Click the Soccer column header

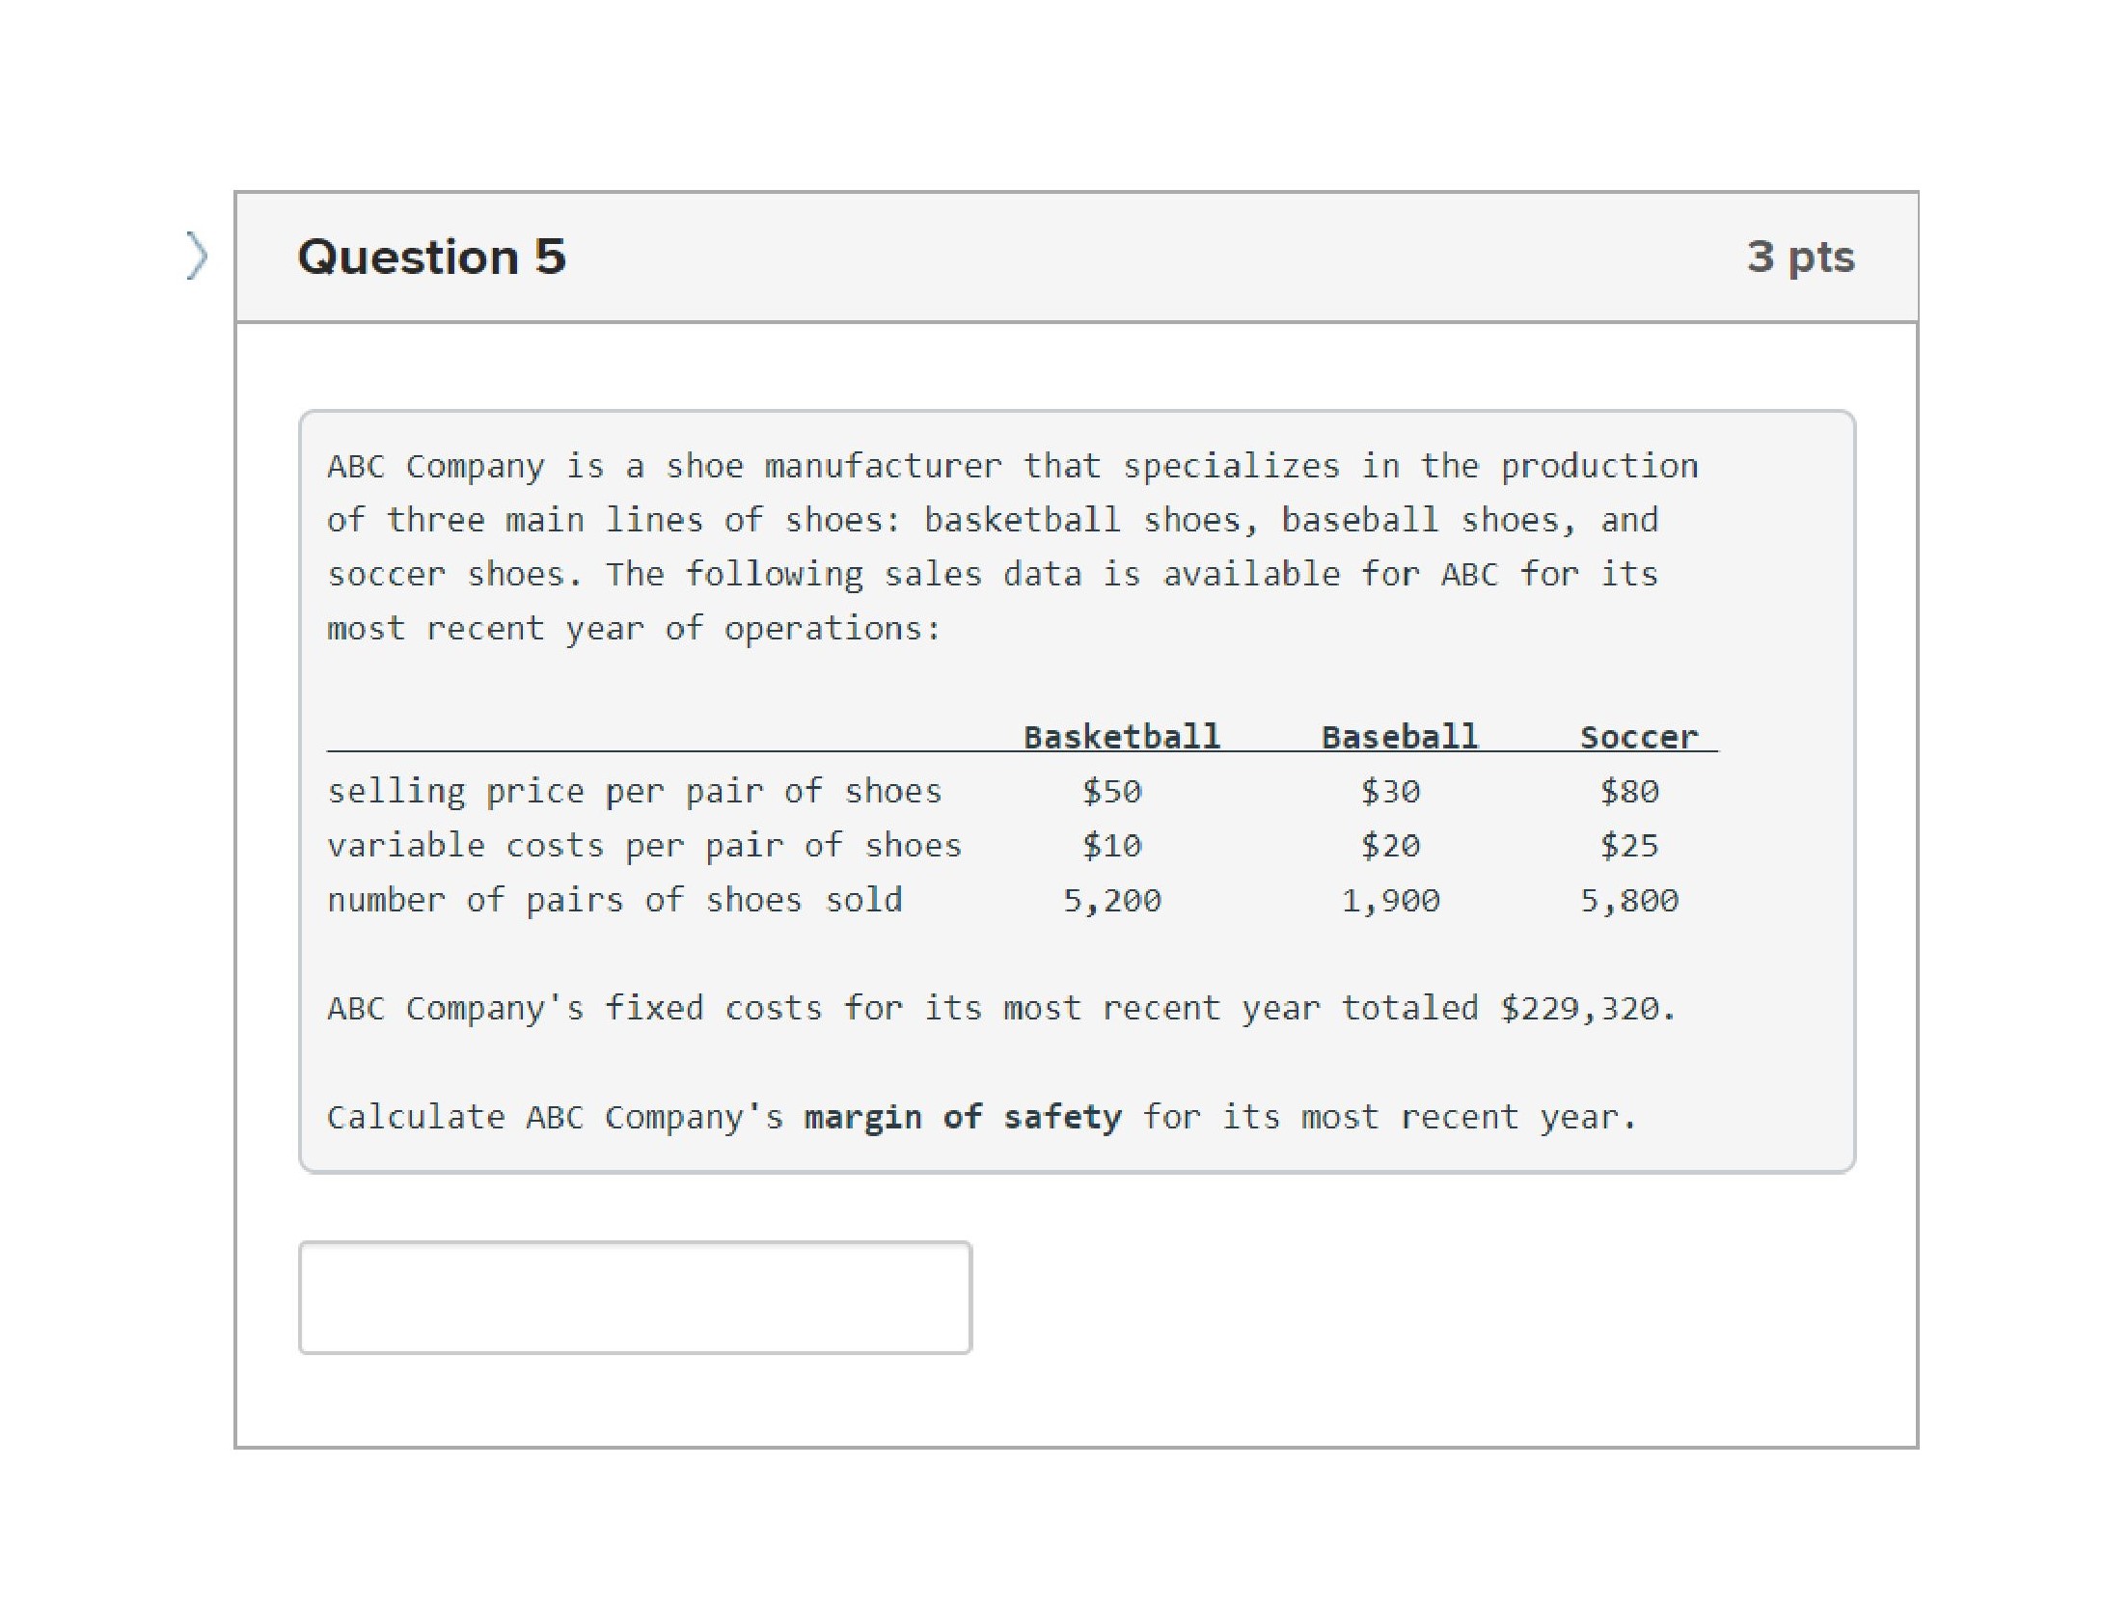(1638, 737)
